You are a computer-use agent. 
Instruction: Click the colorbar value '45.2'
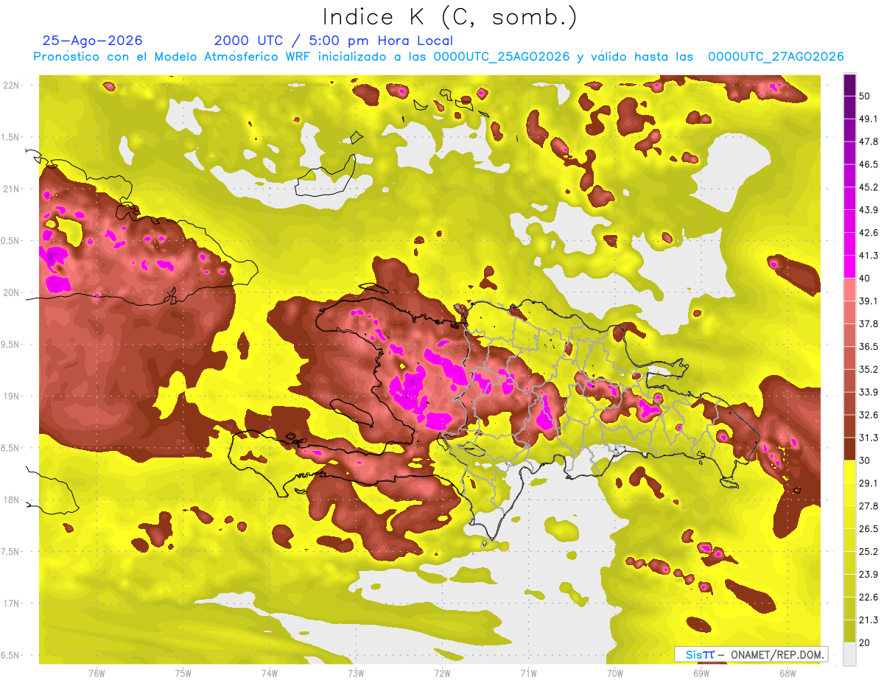869,187
